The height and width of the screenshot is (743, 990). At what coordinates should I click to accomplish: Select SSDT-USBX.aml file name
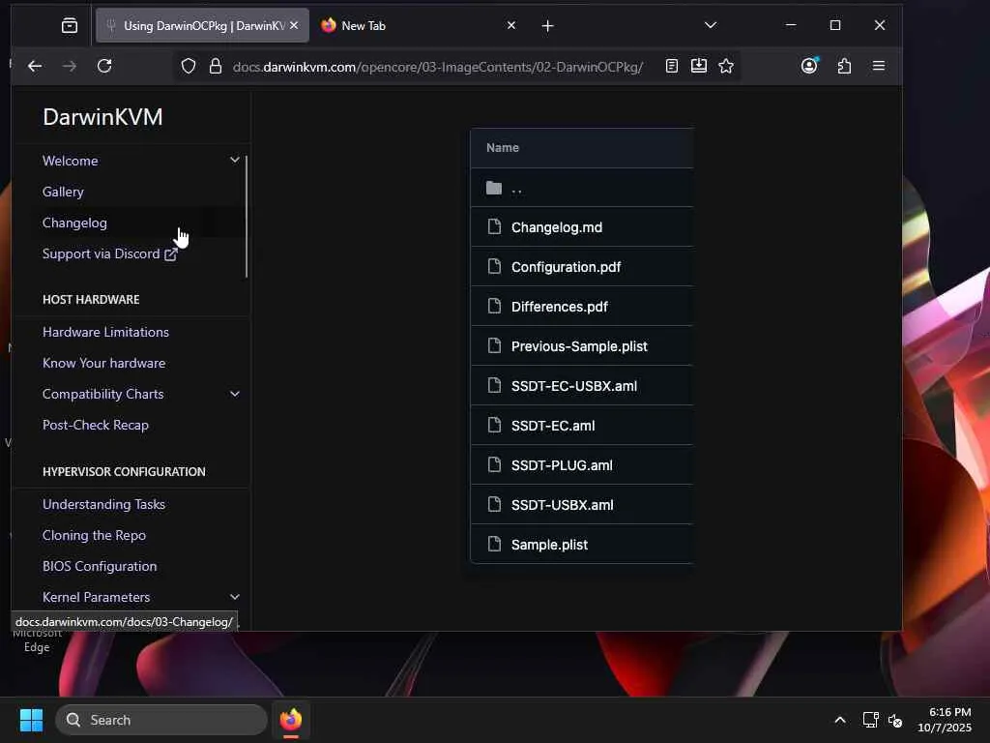(x=562, y=505)
